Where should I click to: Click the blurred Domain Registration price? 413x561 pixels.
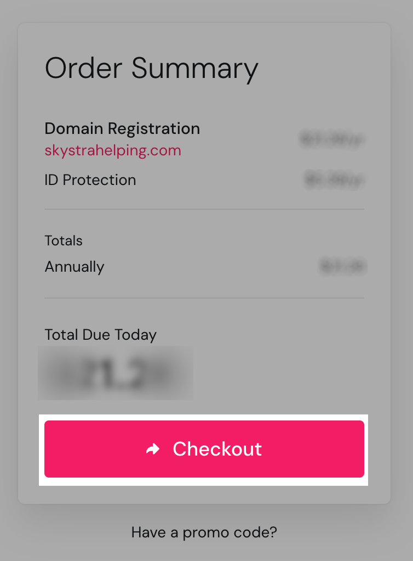pyautogui.click(x=332, y=139)
